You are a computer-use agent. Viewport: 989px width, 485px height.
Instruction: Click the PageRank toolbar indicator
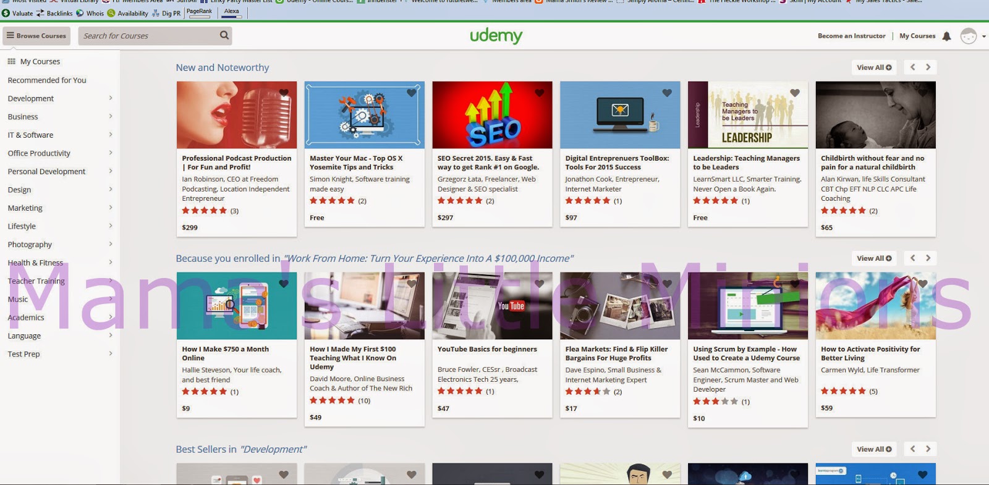(x=199, y=13)
